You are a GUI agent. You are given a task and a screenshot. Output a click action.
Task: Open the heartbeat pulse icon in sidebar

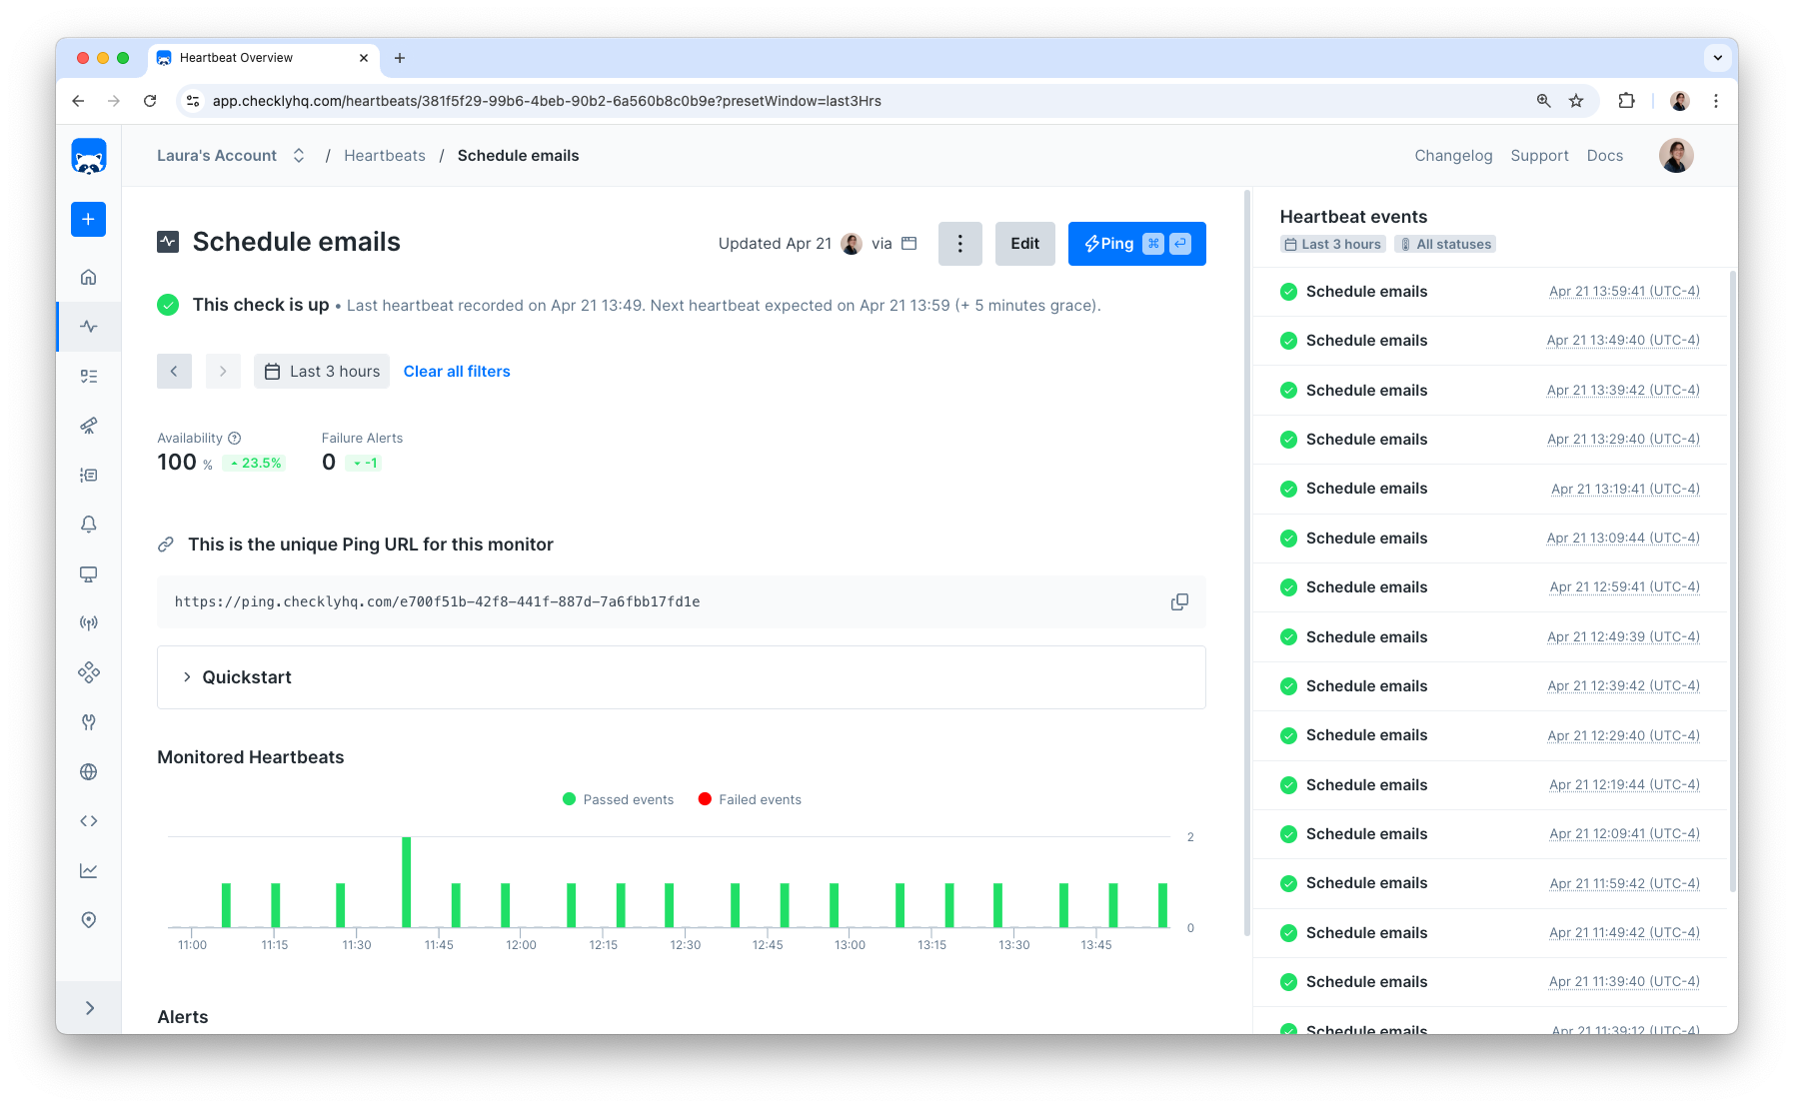(88, 326)
